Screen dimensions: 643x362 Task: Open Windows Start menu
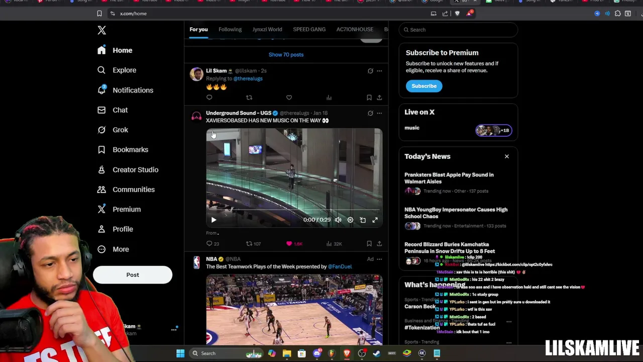point(180,353)
